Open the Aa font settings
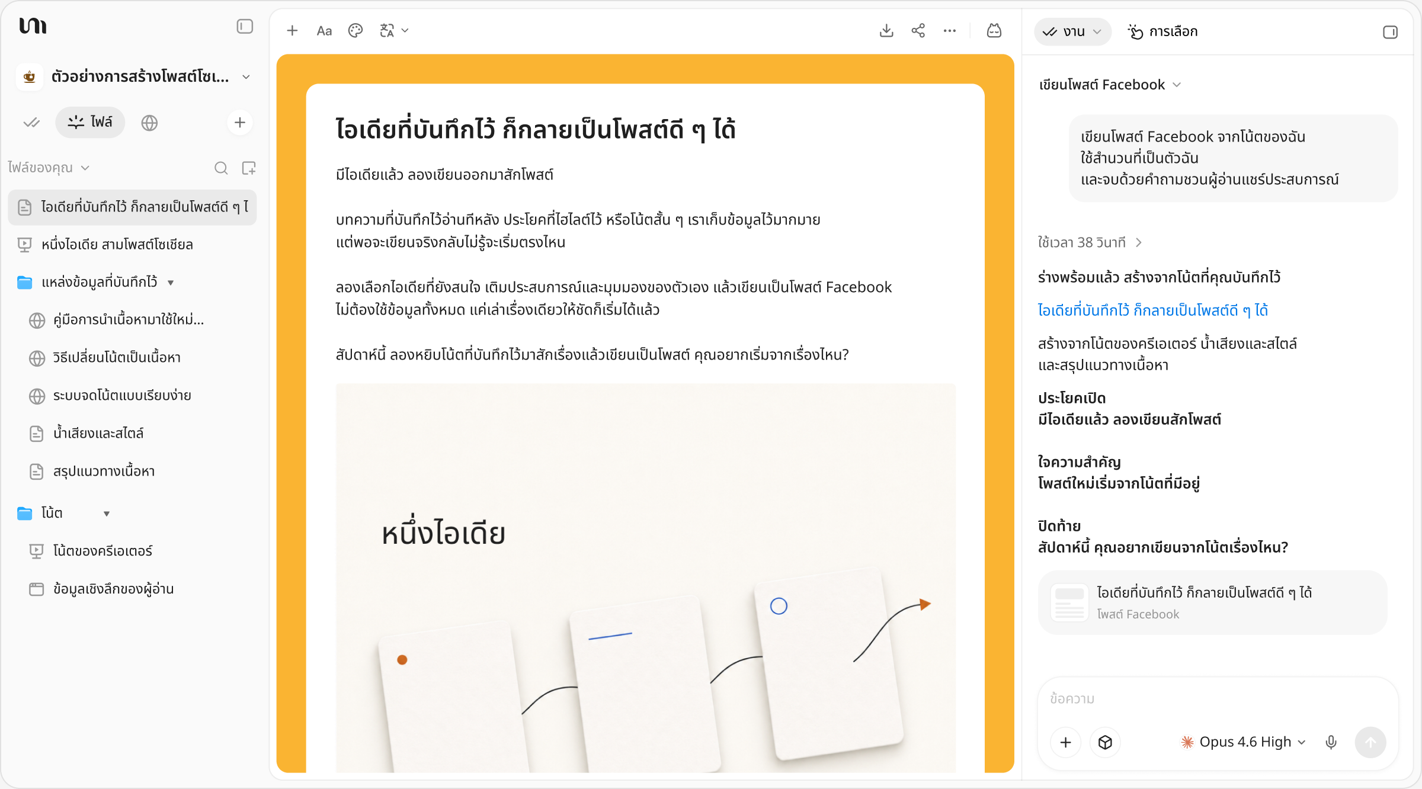1422x789 pixels. point(324,31)
